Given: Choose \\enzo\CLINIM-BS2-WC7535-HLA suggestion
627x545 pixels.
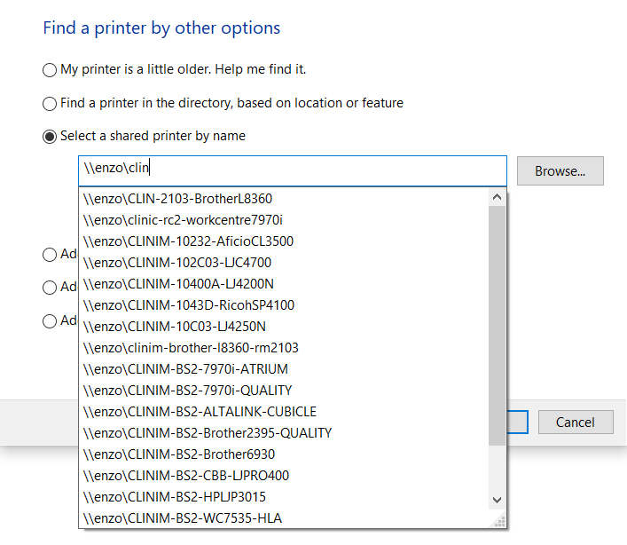Looking at the screenshot, I should pos(284,518).
